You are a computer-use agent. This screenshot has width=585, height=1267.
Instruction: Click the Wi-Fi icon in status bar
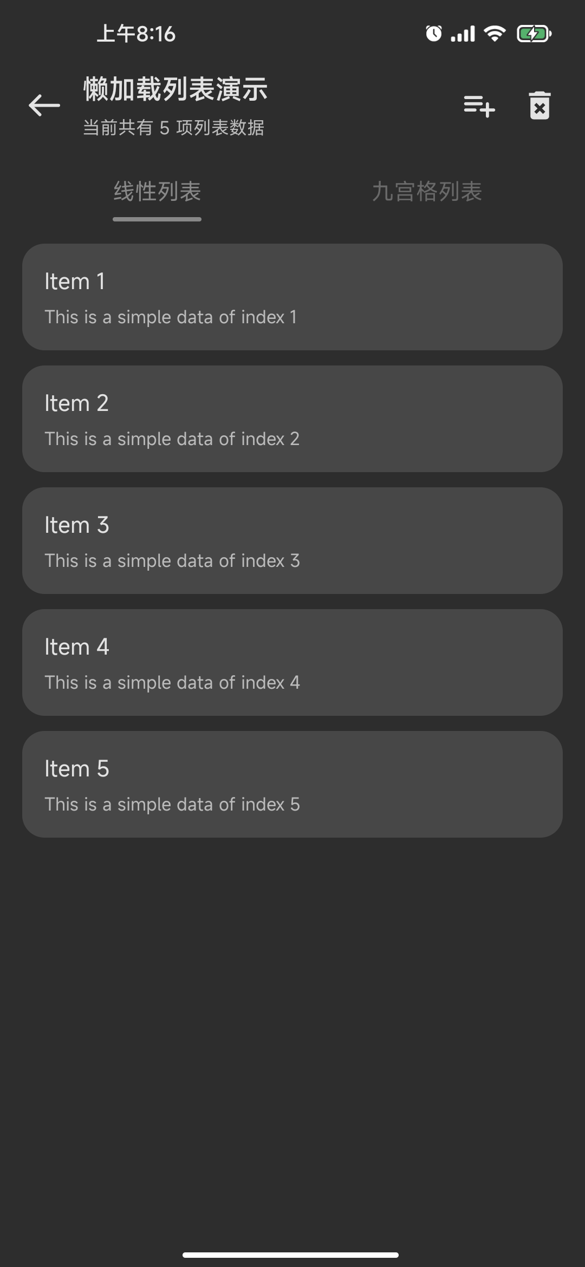coord(493,34)
